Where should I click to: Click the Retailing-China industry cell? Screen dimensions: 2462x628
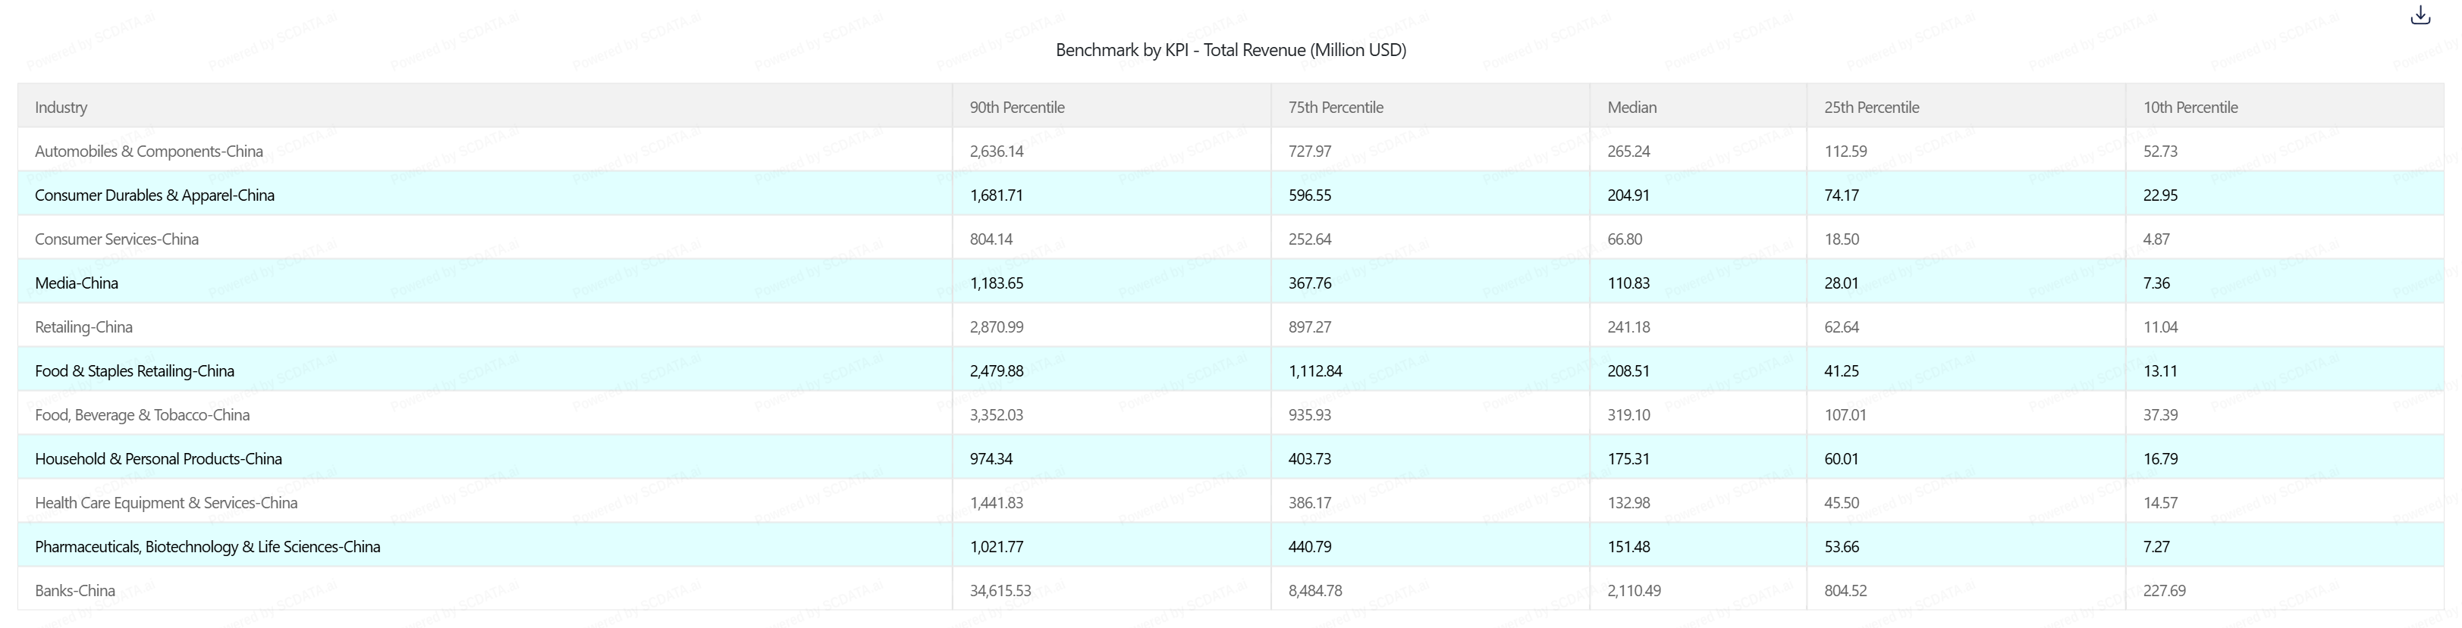pos(83,326)
